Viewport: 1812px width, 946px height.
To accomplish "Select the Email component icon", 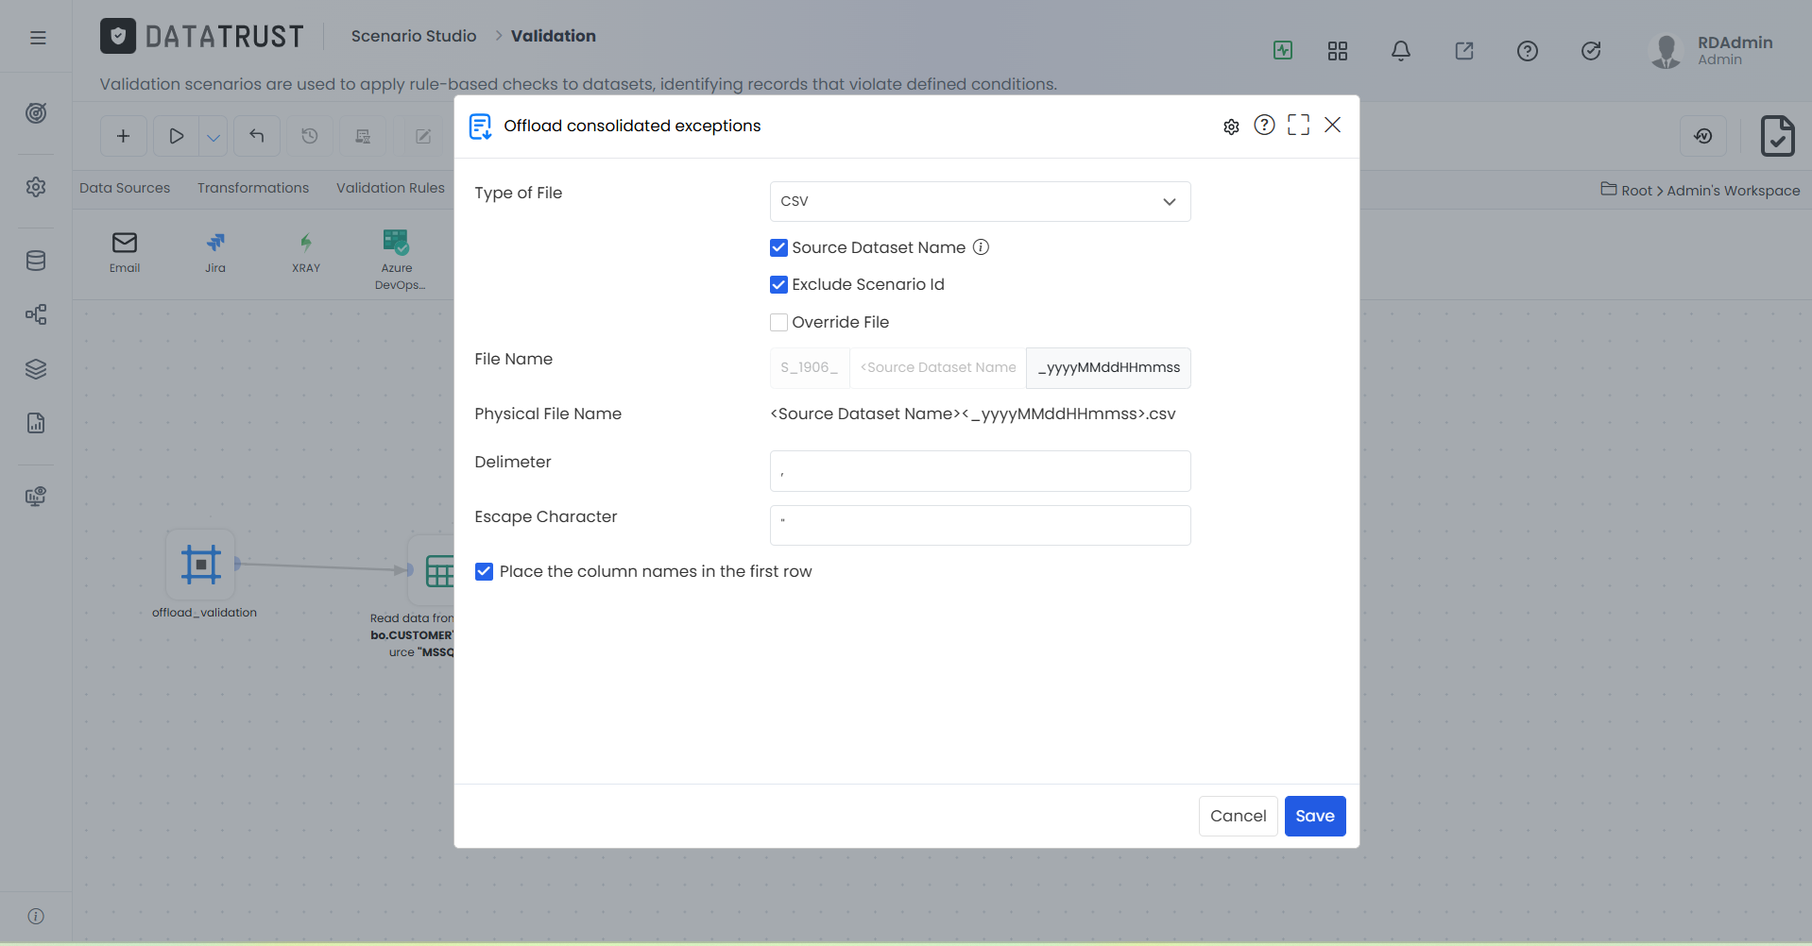I will [x=125, y=243].
